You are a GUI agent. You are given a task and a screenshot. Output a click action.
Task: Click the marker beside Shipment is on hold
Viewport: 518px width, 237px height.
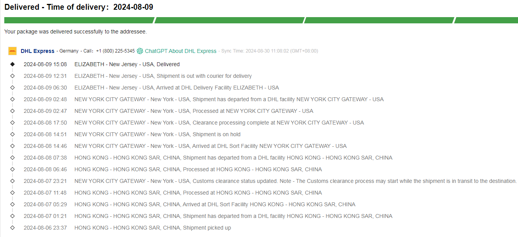point(12,134)
